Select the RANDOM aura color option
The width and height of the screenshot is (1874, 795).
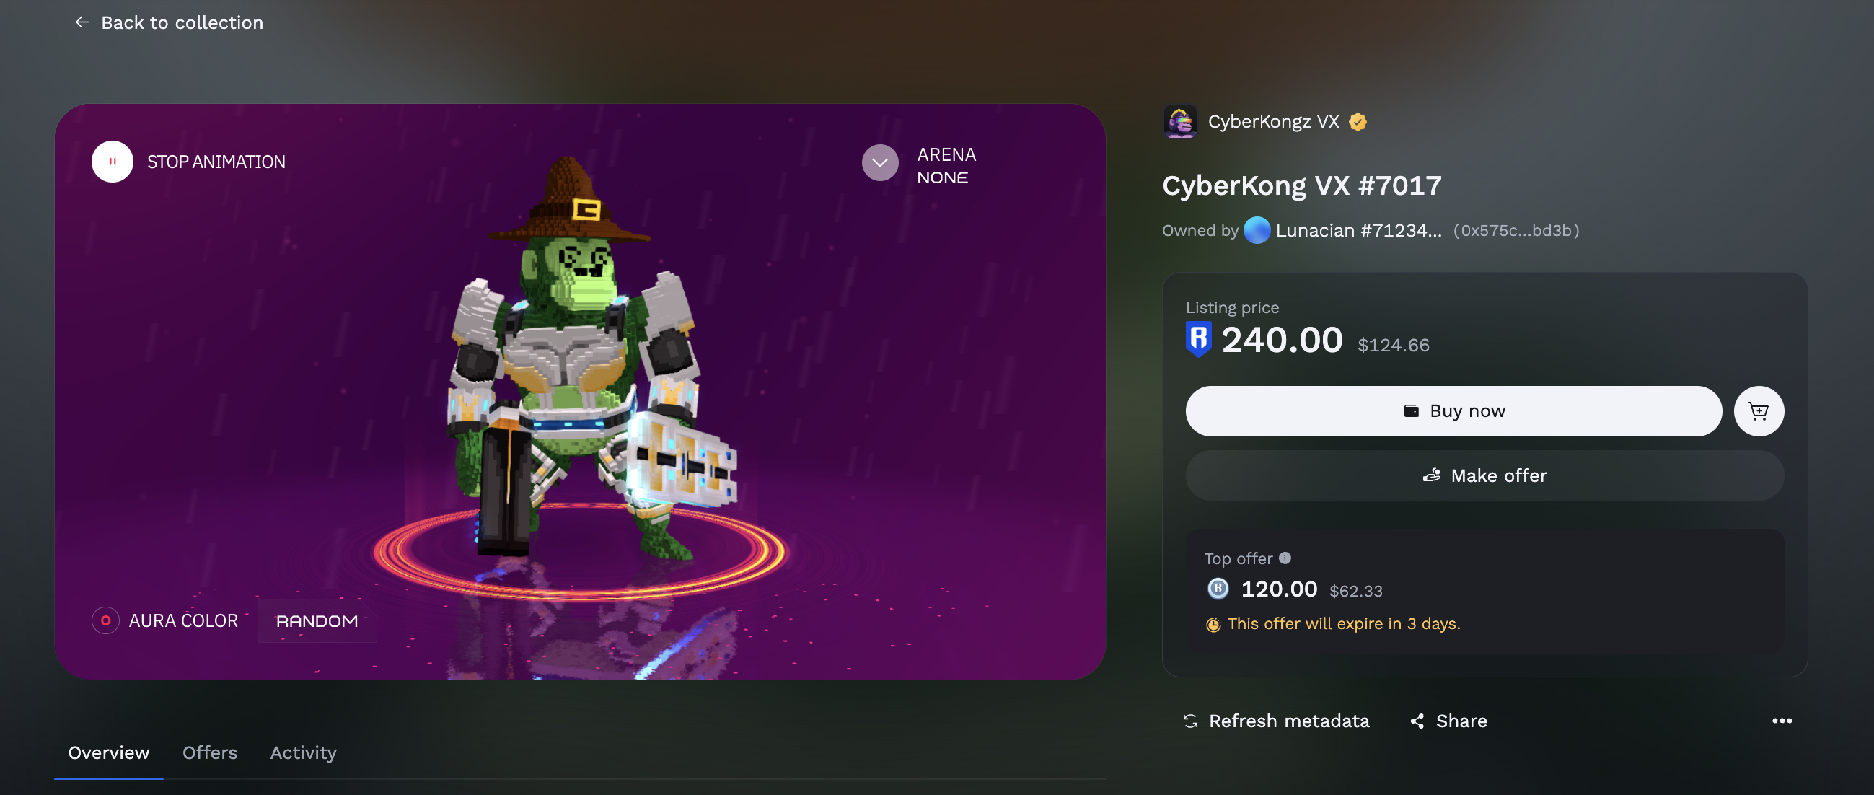[x=317, y=621]
